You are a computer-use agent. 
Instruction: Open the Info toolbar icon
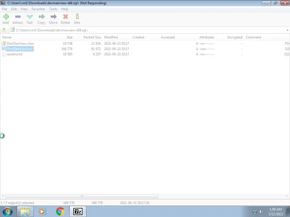point(77,16)
